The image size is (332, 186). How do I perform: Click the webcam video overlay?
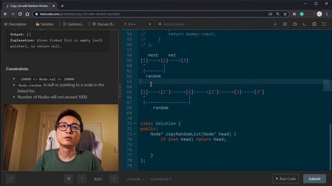61,137
